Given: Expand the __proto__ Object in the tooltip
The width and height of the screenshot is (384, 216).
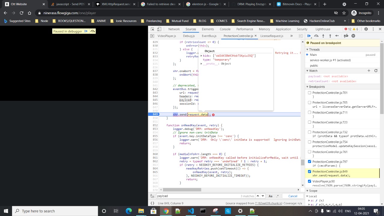Looking at the screenshot, I should point(201,64).
